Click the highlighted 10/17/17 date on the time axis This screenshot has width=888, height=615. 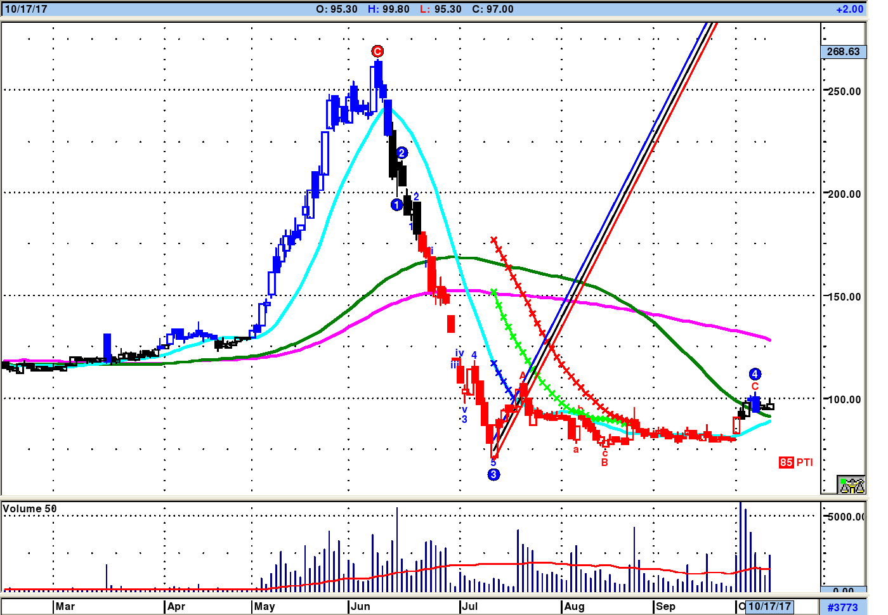coord(770,606)
